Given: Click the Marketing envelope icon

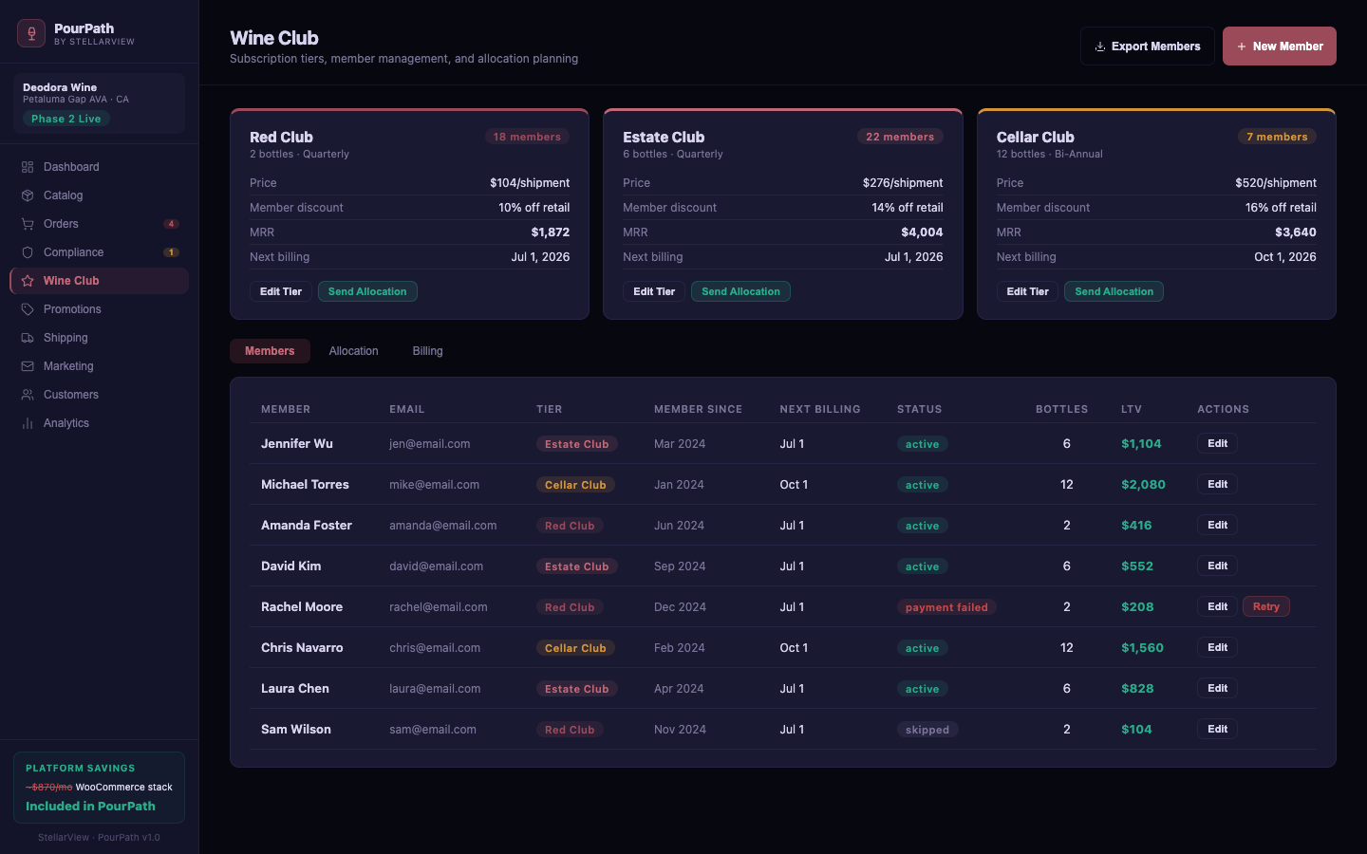Looking at the screenshot, I should tap(28, 366).
